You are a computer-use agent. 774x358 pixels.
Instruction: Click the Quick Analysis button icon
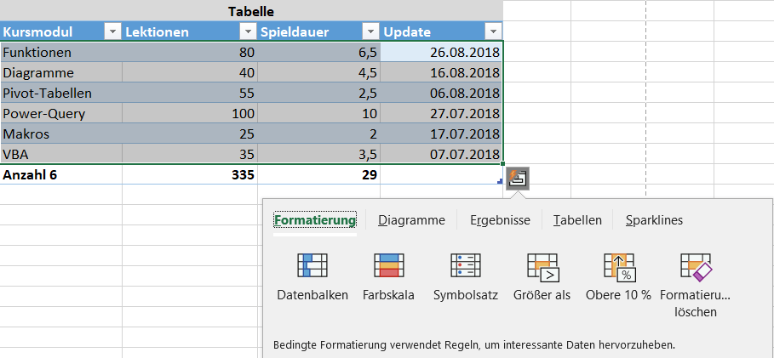click(x=518, y=179)
